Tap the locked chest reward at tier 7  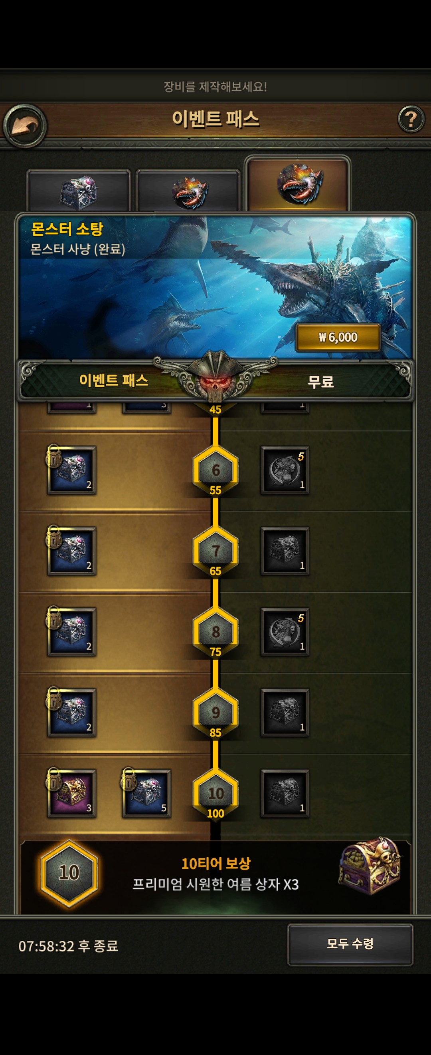(x=72, y=550)
